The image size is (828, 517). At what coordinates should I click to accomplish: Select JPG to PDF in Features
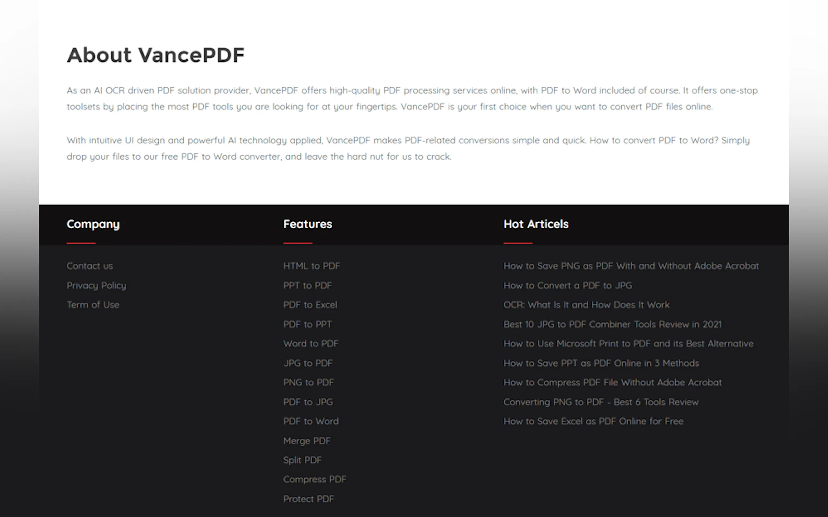[x=308, y=363]
